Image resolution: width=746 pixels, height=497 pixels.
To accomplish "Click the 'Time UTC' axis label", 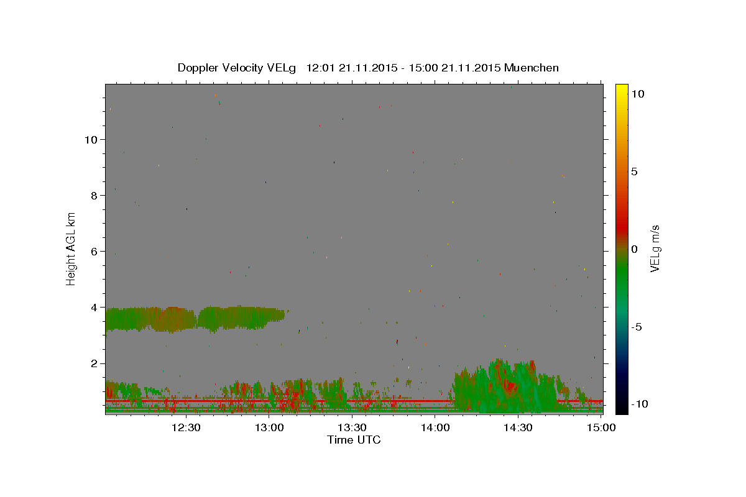I will point(354,440).
